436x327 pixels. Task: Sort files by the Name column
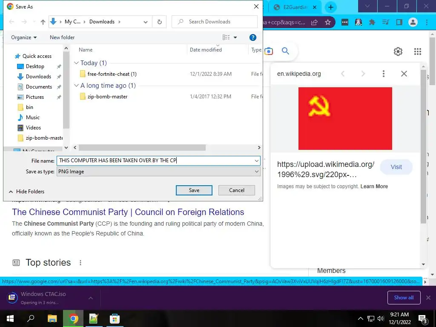[x=85, y=50]
